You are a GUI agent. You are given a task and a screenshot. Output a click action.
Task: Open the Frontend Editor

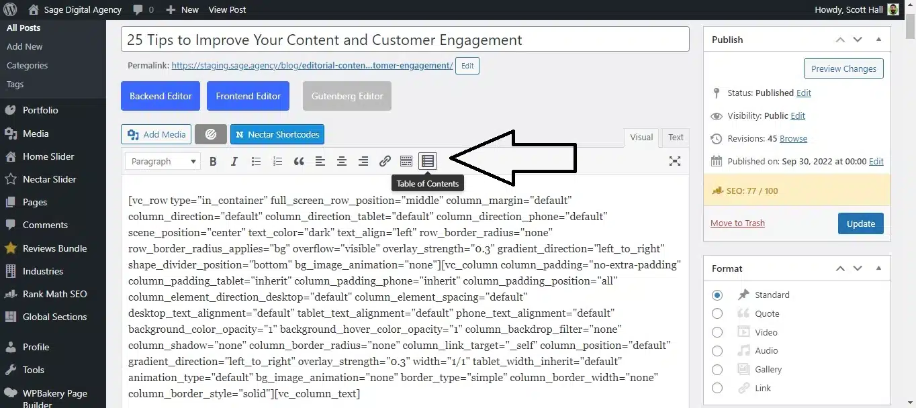(248, 96)
